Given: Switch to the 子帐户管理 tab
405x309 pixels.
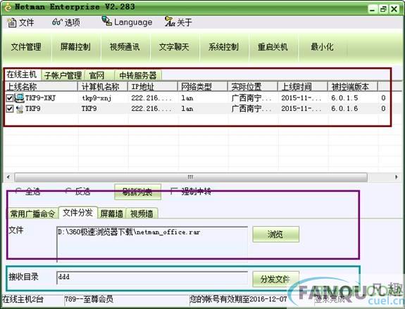Looking at the screenshot, I should point(63,75).
